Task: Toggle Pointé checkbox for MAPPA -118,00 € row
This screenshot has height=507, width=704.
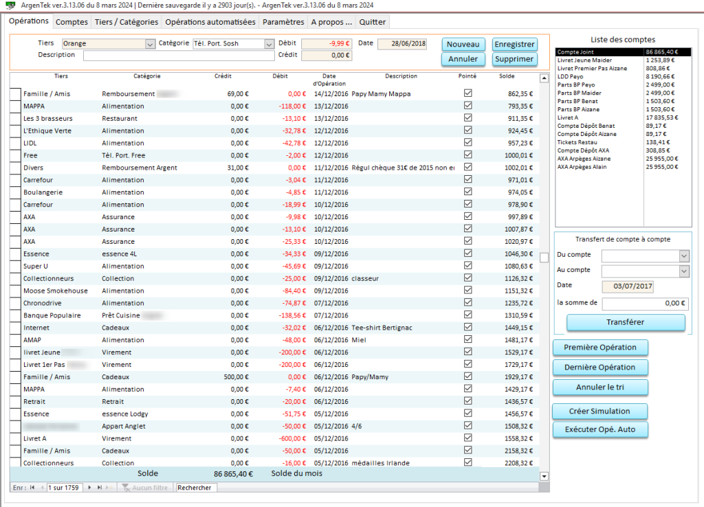Action: [468, 106]
